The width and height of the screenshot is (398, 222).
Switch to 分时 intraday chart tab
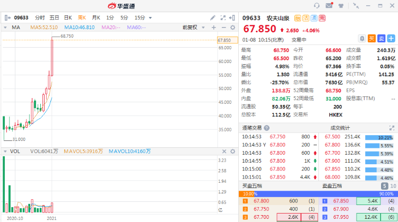[x=40, y=17]
